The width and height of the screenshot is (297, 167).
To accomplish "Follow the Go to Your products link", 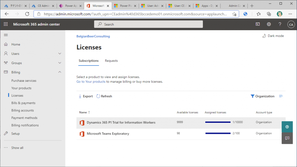I will (91, 81).
